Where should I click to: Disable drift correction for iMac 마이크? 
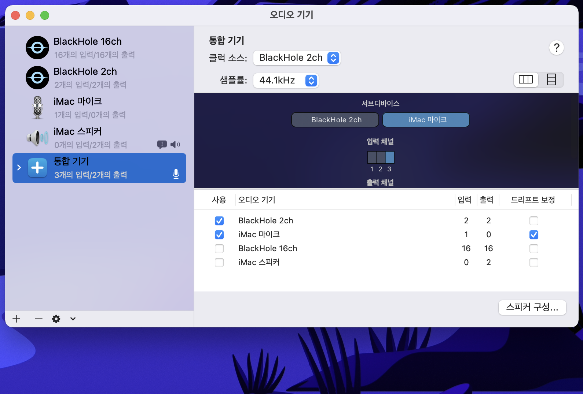point(534,235)
